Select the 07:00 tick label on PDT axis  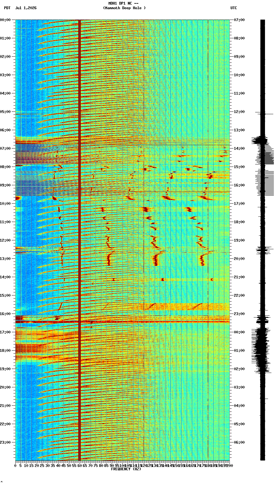(x=5, y=149)
